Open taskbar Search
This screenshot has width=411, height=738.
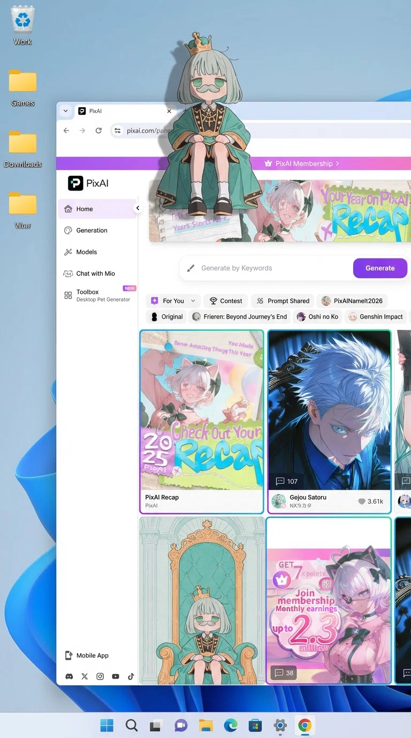(132, 726)
